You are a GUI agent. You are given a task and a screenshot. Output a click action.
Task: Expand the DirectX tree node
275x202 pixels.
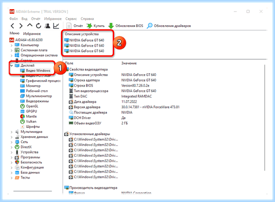[11, 147]
